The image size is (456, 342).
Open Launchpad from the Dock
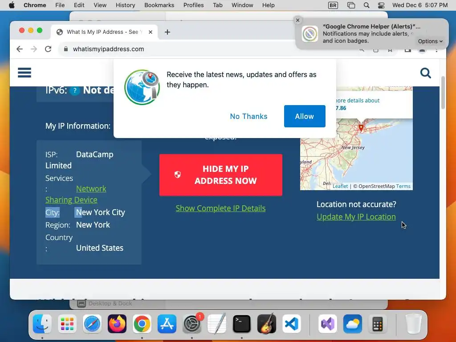tap(67, 324)
